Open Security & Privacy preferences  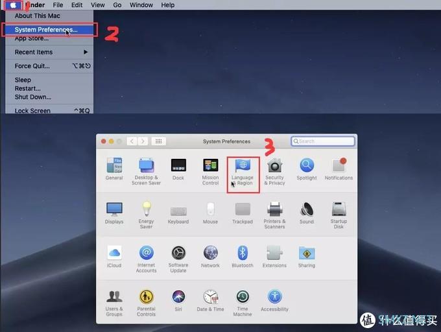[275, 171]
